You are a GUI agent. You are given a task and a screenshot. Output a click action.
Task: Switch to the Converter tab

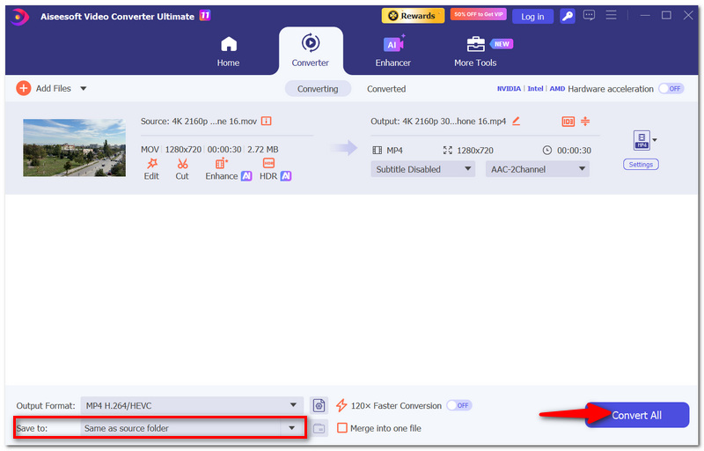pyautogui.click(x=311, y=50)
